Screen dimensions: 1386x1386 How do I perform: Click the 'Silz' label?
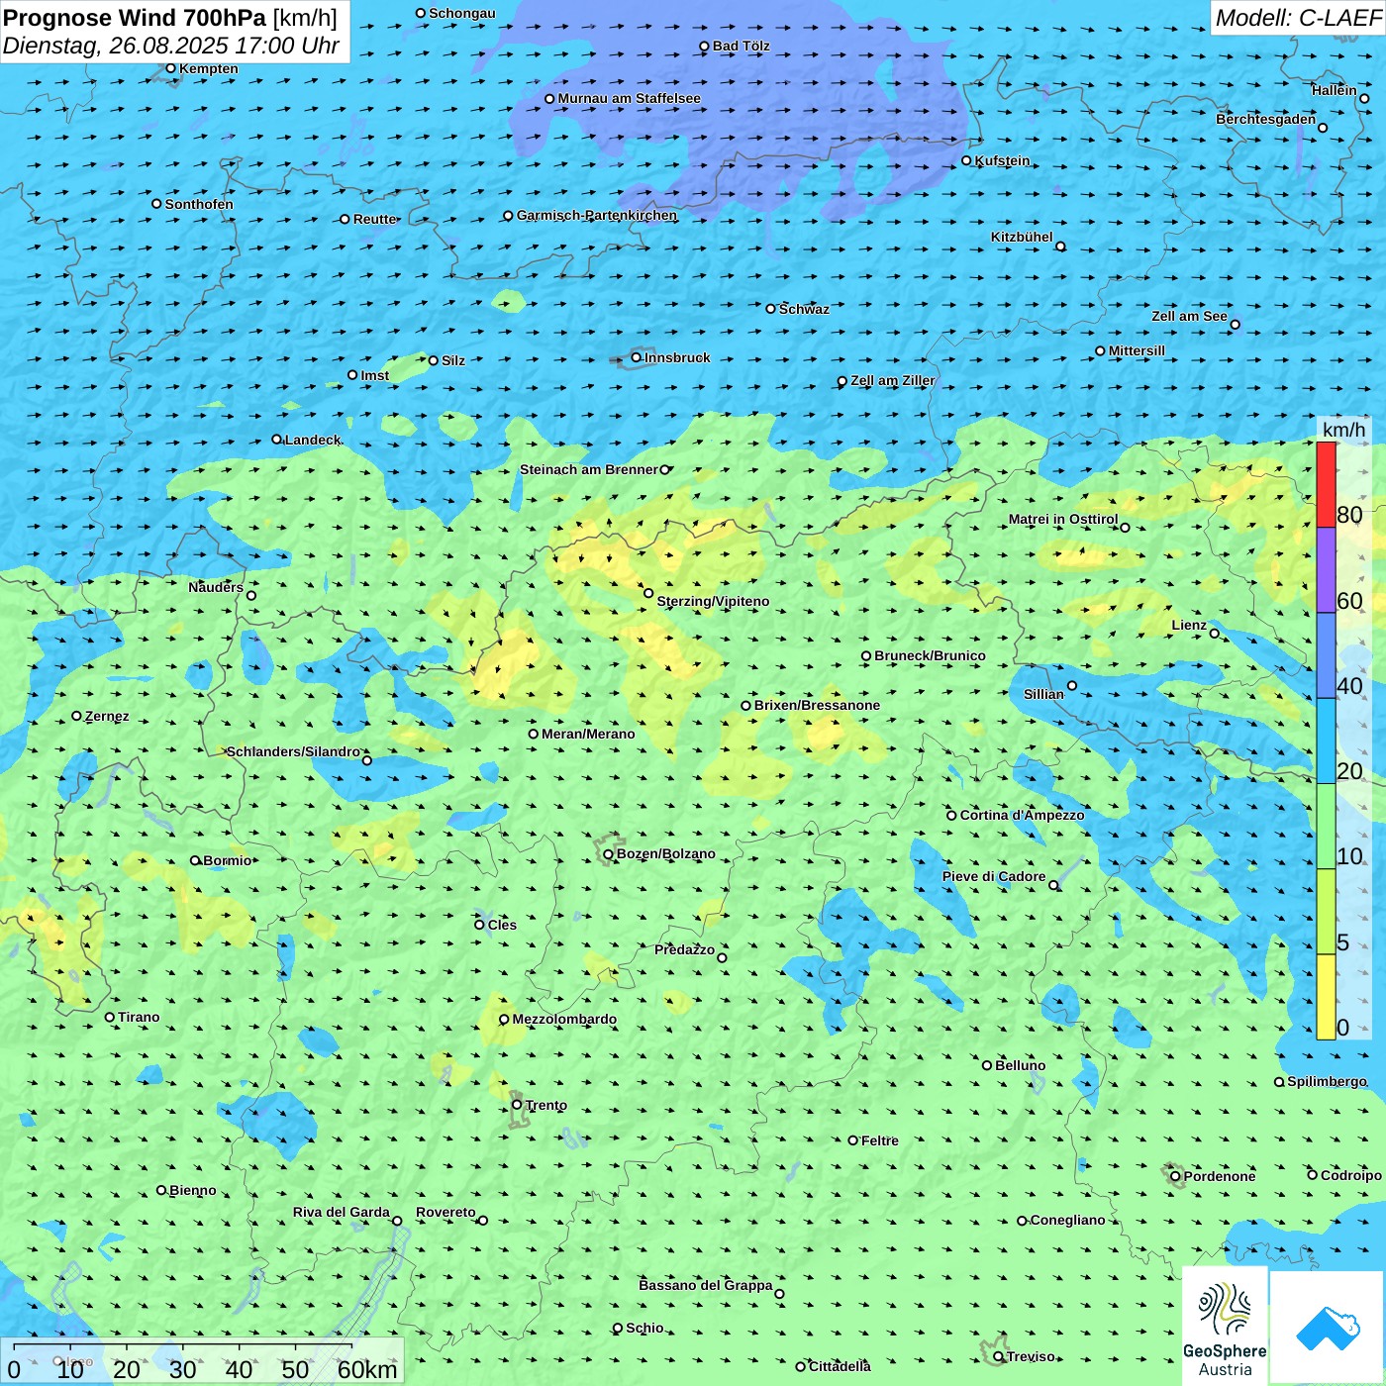pos(453,360)
